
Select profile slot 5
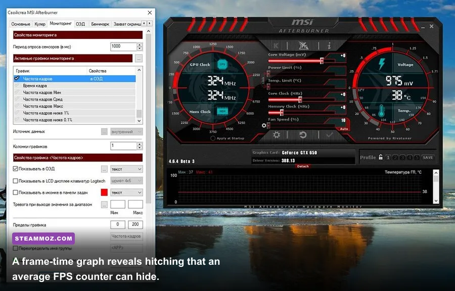[x=417, y=157]
